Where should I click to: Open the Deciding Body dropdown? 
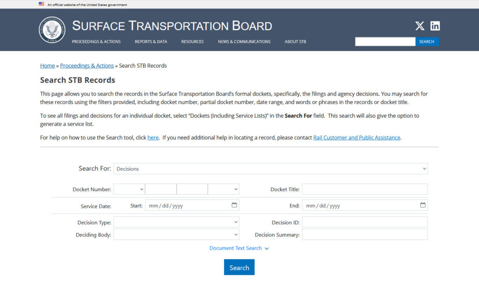(x=176, y=235)
